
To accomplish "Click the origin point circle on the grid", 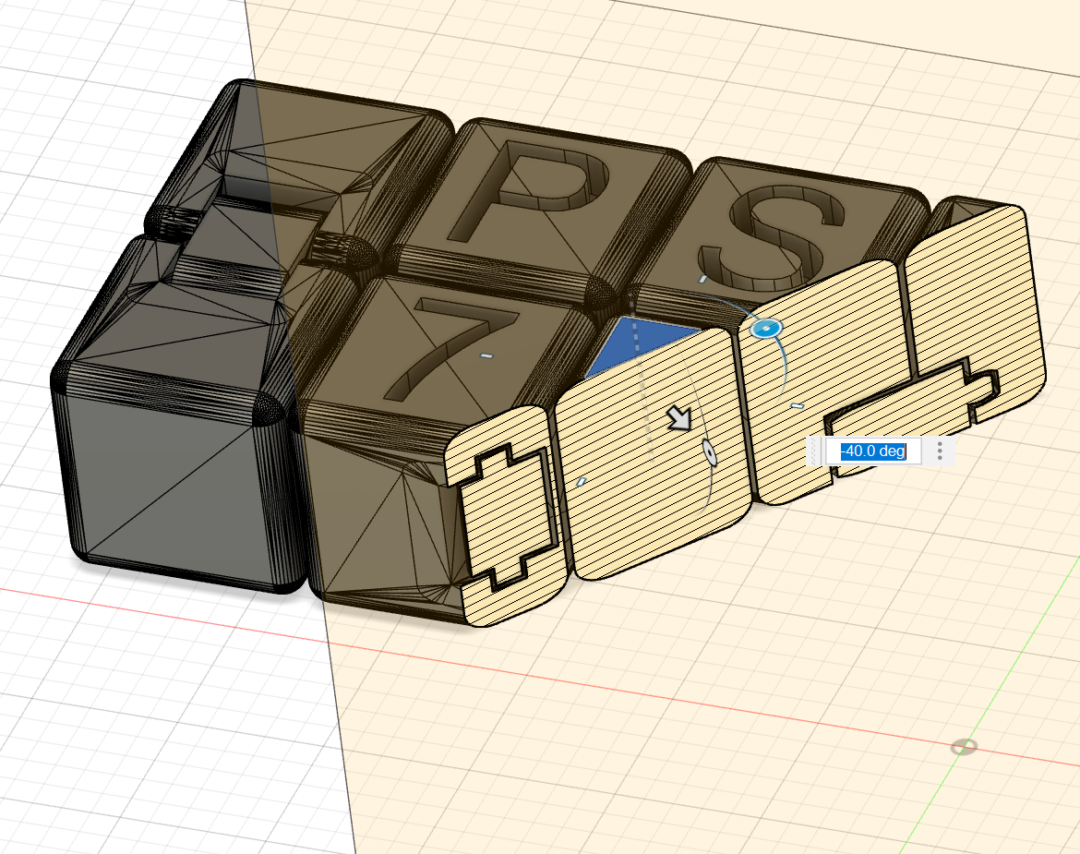I will tap(963, 746).
